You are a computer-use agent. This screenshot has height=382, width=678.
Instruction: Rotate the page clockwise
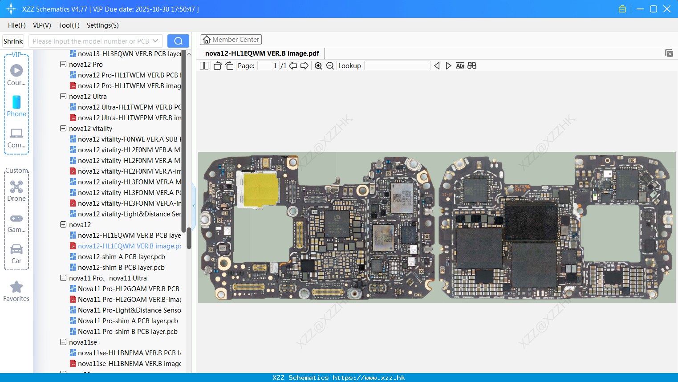[229, 65]
